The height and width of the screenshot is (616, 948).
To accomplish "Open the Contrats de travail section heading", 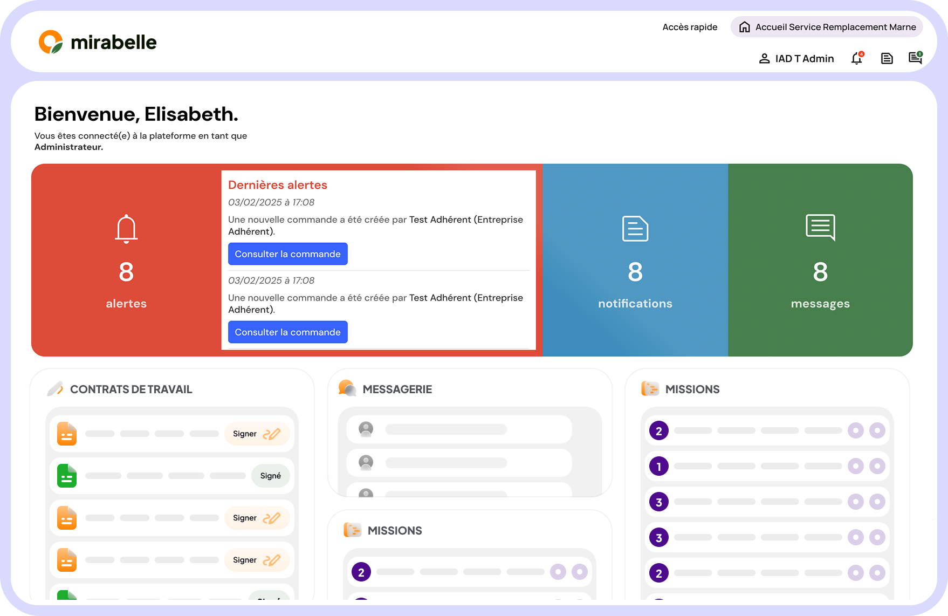I will (131, 389).
